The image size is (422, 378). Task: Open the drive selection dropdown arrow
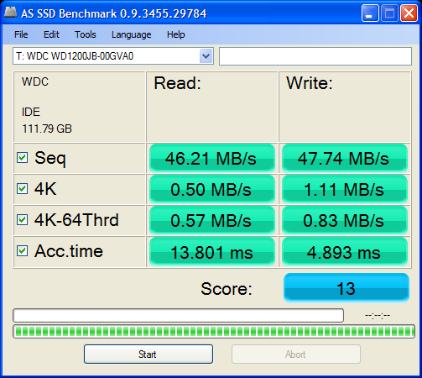tap(206, 56)
